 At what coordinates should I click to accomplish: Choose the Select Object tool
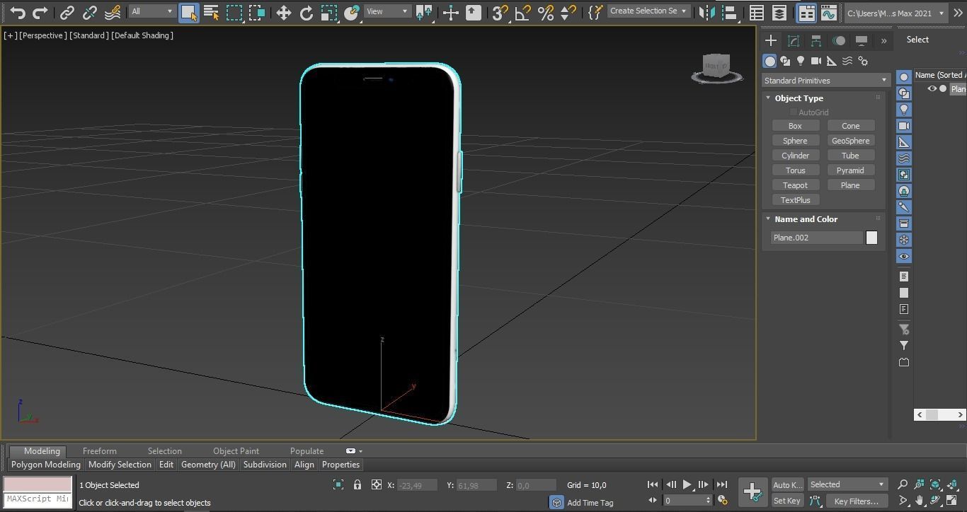(x=188, y=12)
